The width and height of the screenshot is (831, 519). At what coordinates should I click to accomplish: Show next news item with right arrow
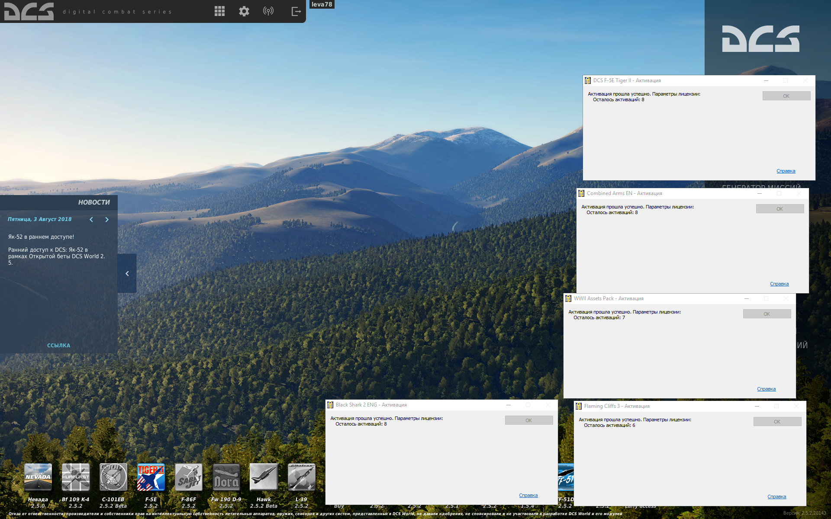(107, 220)
